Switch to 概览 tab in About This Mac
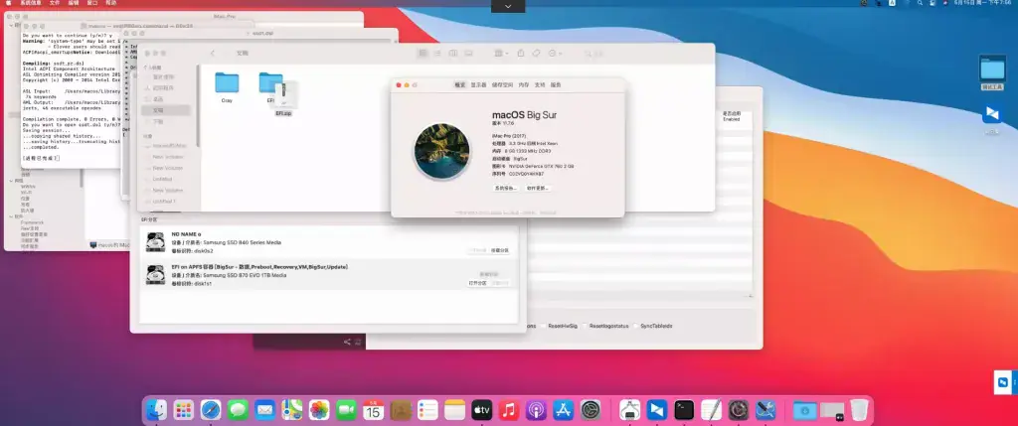1018x426 pixels. pyautogui.click(x=459, y=85)
